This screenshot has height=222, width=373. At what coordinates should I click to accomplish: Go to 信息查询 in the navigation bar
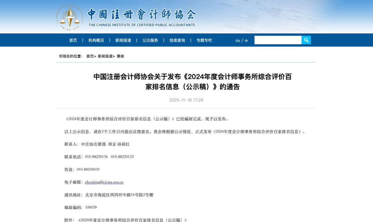177,40
